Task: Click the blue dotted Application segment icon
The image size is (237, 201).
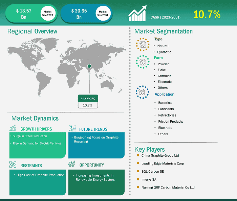Action: (x=142, y=92)
